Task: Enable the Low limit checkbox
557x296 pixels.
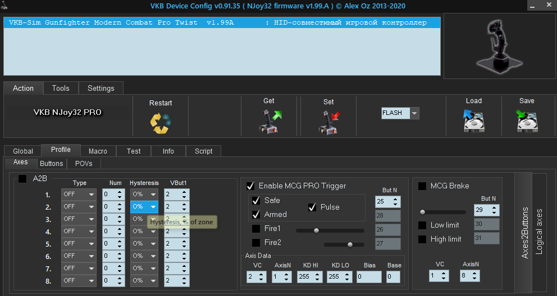Action: tap(422, 225)
